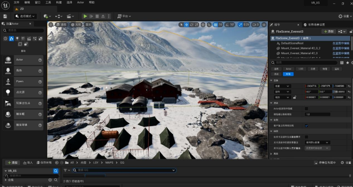
Task: Open the 工具 menu in menu bar
Action: click(x=48, y=2)
